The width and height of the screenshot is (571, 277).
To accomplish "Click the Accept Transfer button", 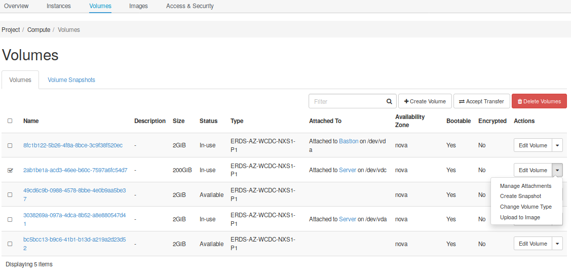I will coord(481,101).
